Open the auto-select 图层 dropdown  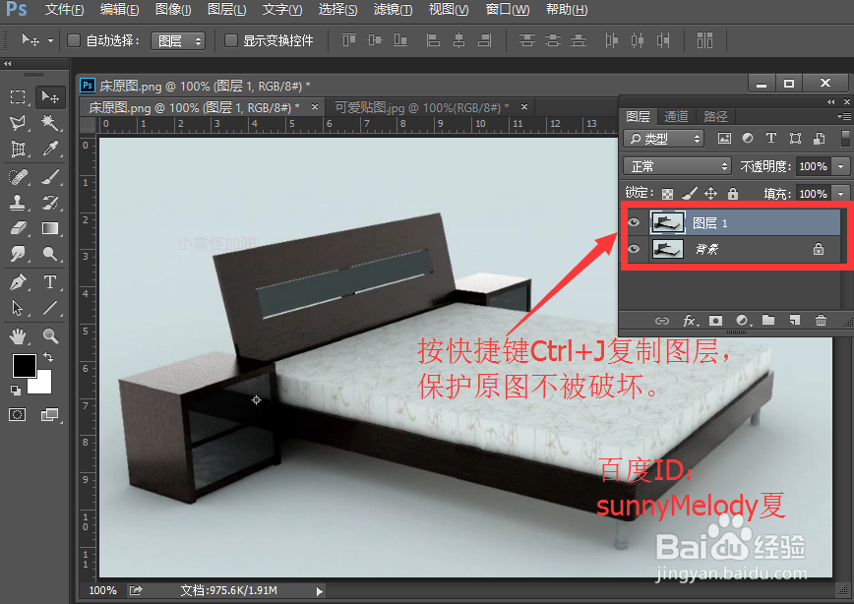[178, 41]
